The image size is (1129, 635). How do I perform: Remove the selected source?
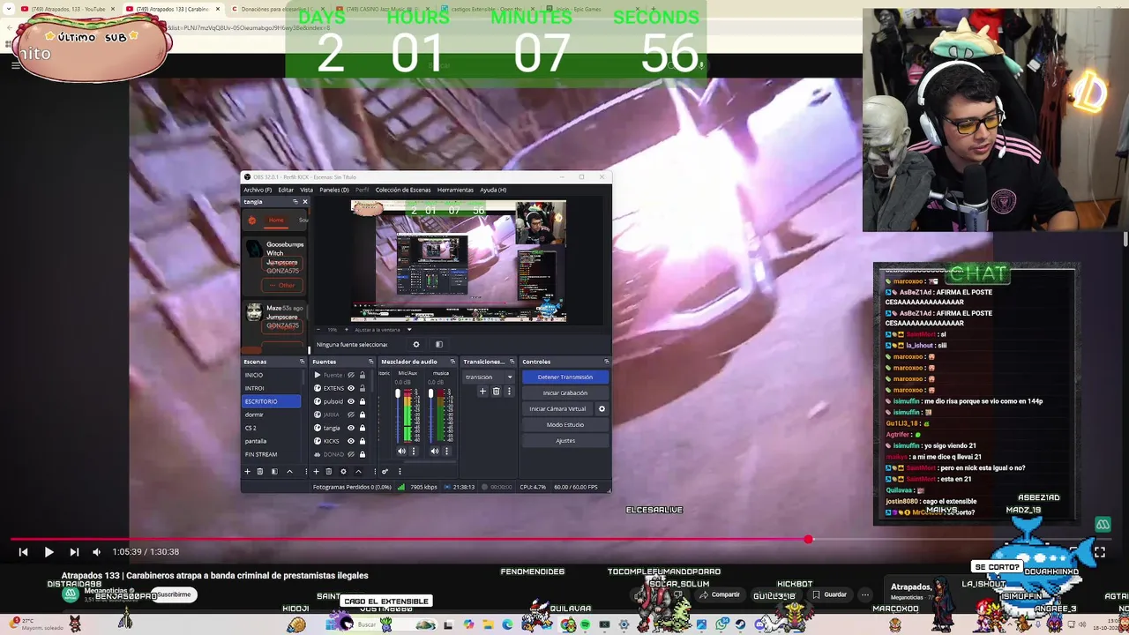329,472
